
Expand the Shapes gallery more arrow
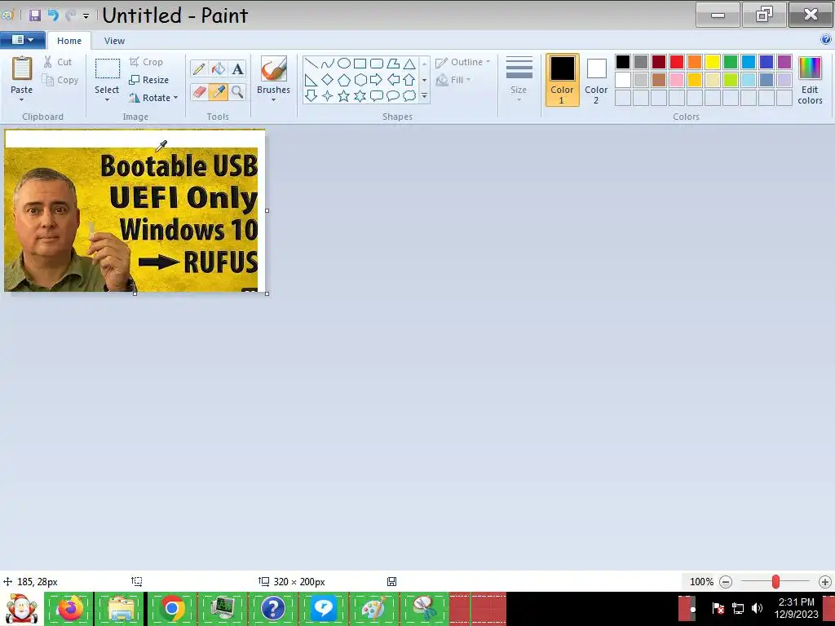(424, 96)
